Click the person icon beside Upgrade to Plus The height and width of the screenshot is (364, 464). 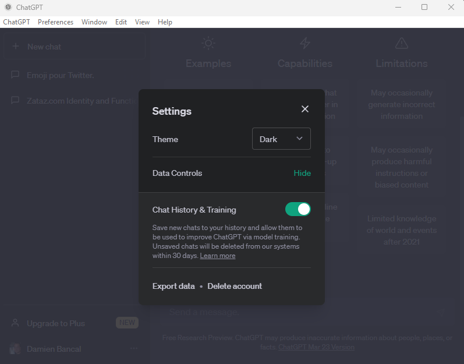(15, 323)
